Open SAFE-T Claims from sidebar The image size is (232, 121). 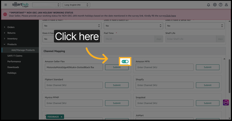click(15, 56)
